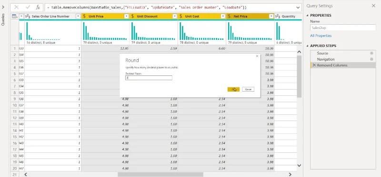Click the Sales Order Line Number type icon
381x177 pixels.
tap(28, 16)
